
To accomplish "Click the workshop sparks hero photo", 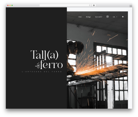I will point(97,60).
